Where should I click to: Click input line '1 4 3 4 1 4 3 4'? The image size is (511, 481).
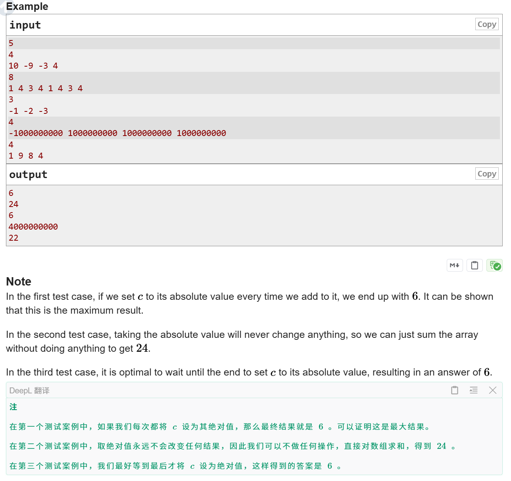tap(46, 88)
